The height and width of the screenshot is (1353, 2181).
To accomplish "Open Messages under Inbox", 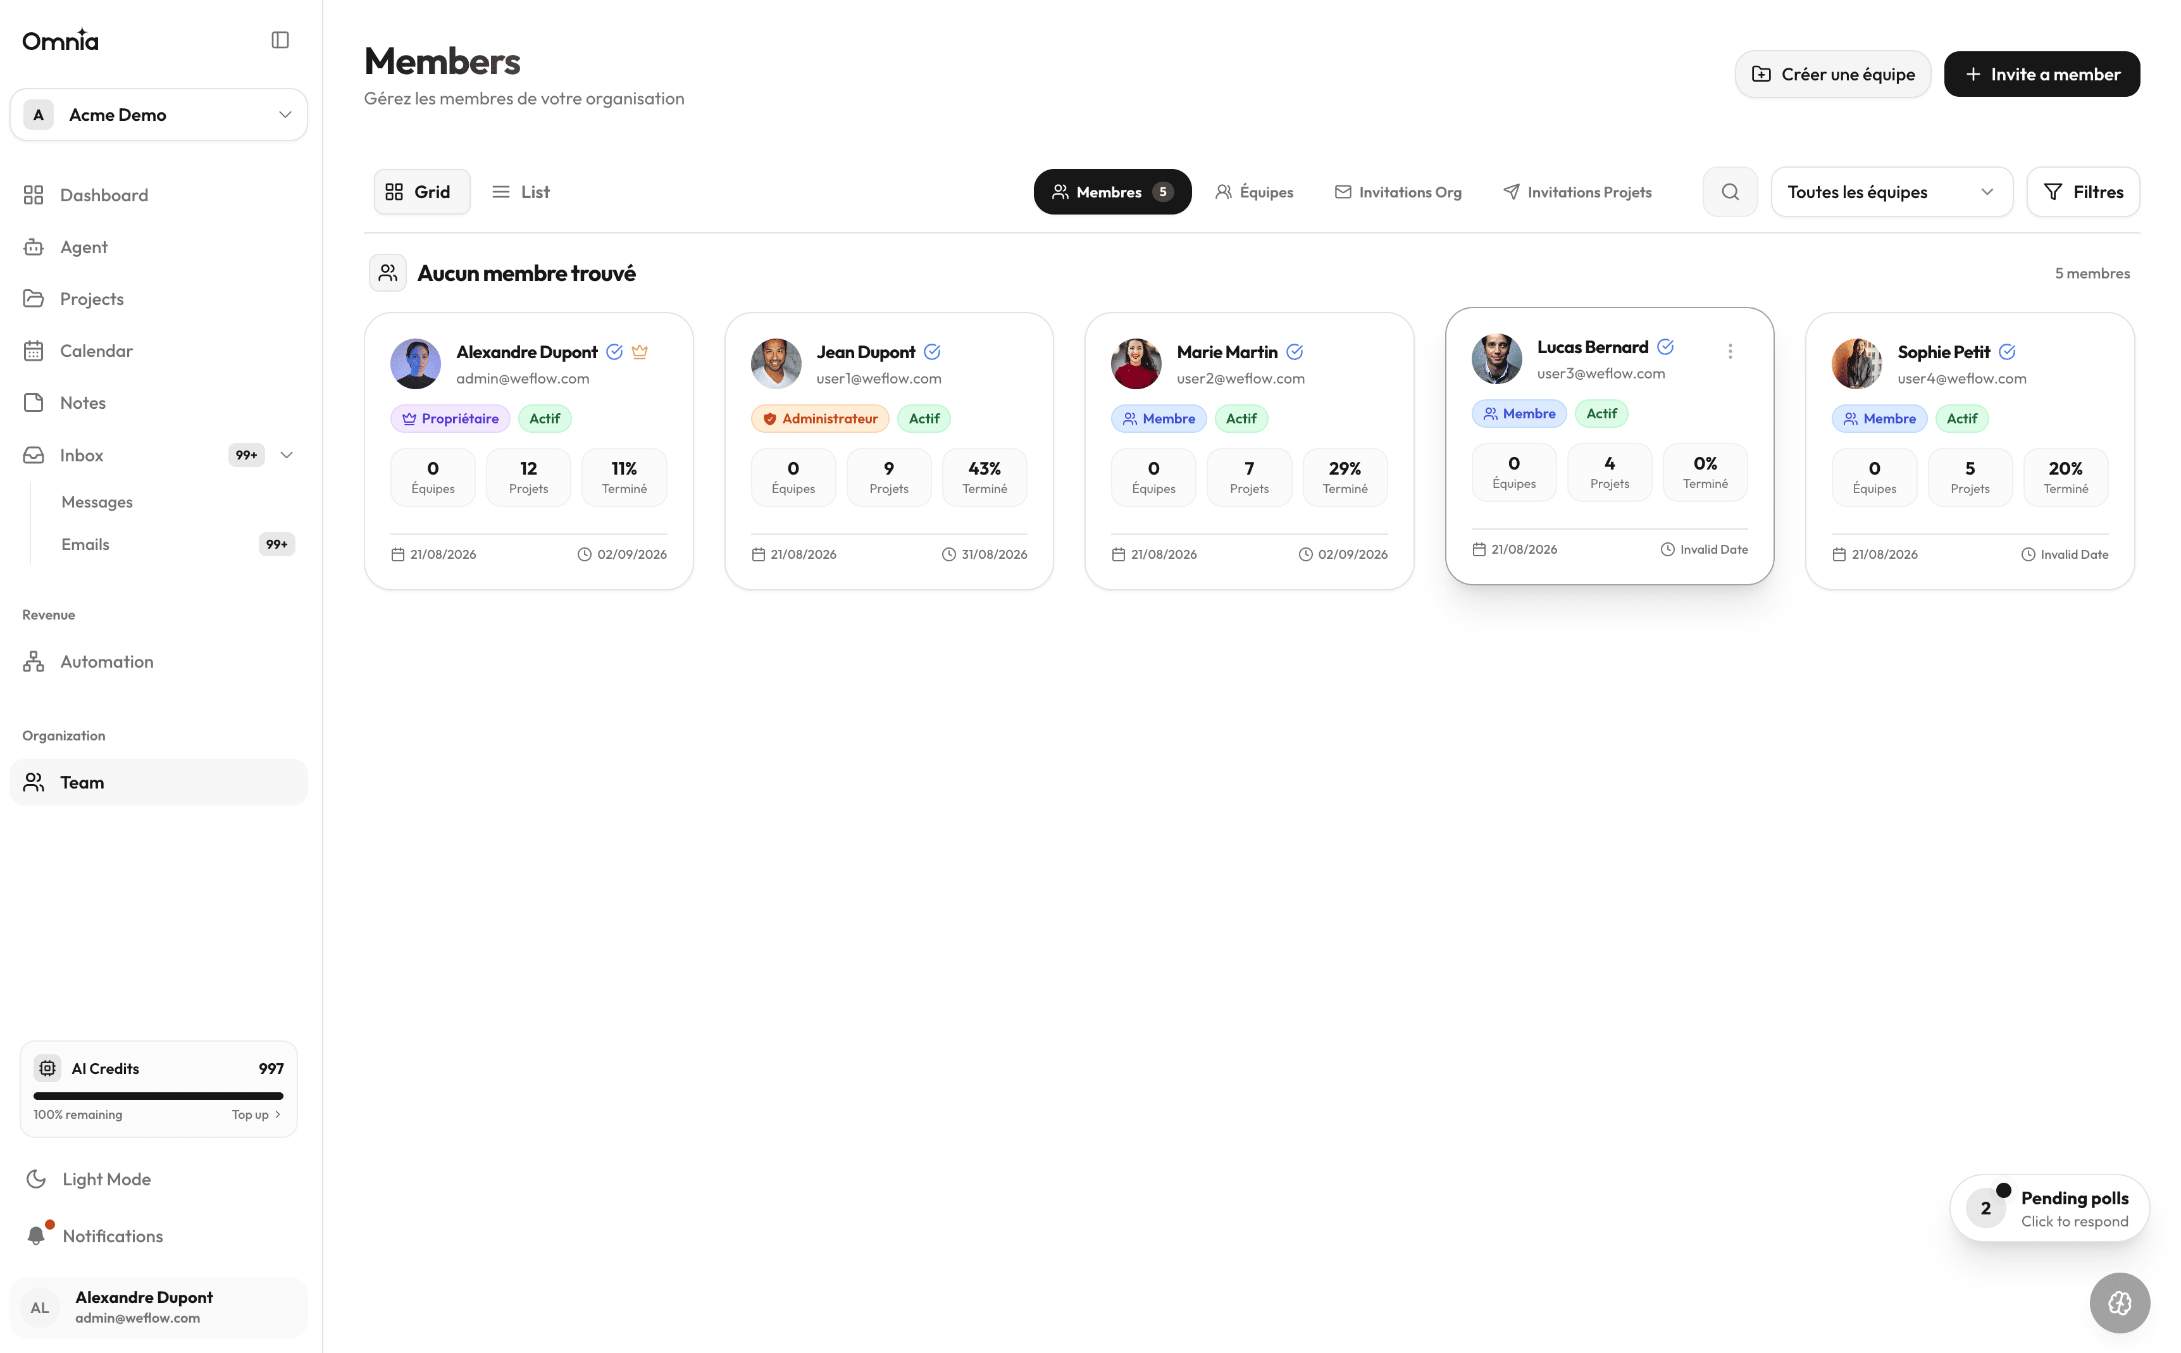I will coord(97,502).
